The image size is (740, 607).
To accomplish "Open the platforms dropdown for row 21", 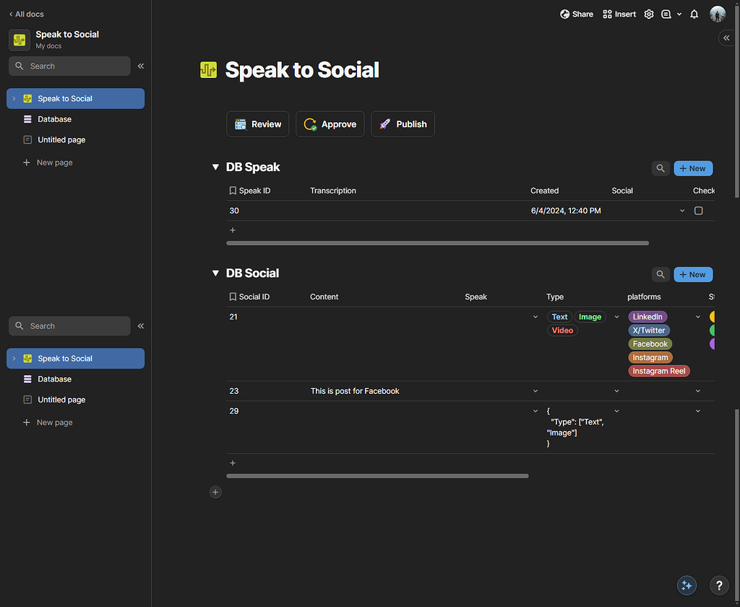I will pos(697,317).
